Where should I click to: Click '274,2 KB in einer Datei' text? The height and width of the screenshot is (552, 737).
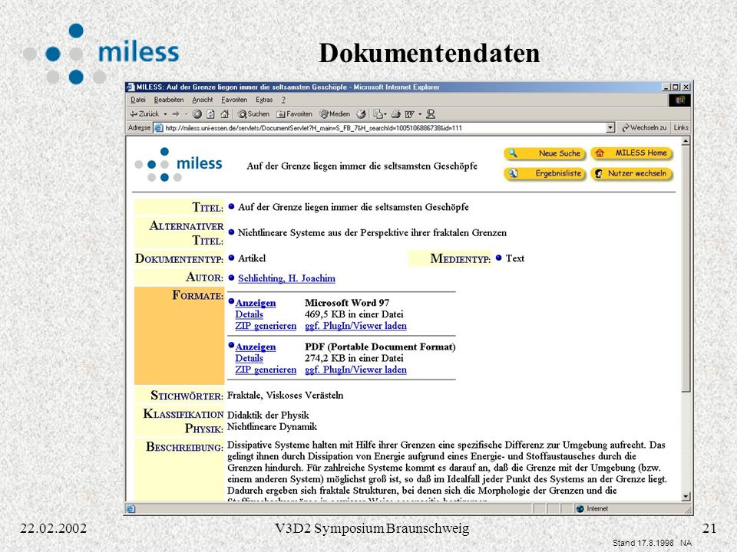click(354, 358)
